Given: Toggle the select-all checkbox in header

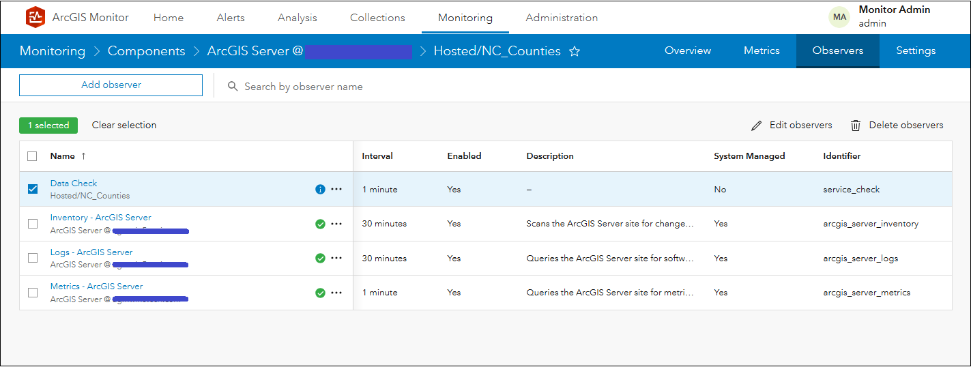Looking at the screenshot, I should click(33, 156).
